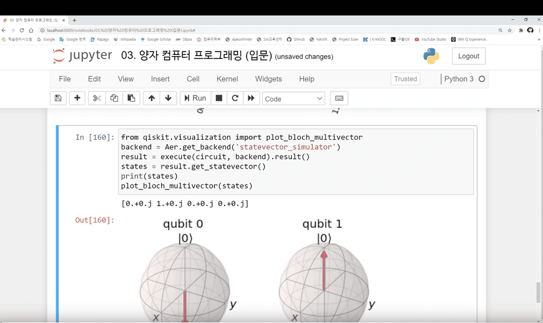Expand the bookmarks overflow chevron

tap(539, 40)
